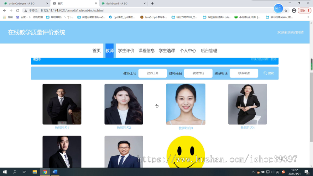Open the photo of 教师姓名4
The width and height of the screenshot is (313, 176).
[x=248, y=104]
